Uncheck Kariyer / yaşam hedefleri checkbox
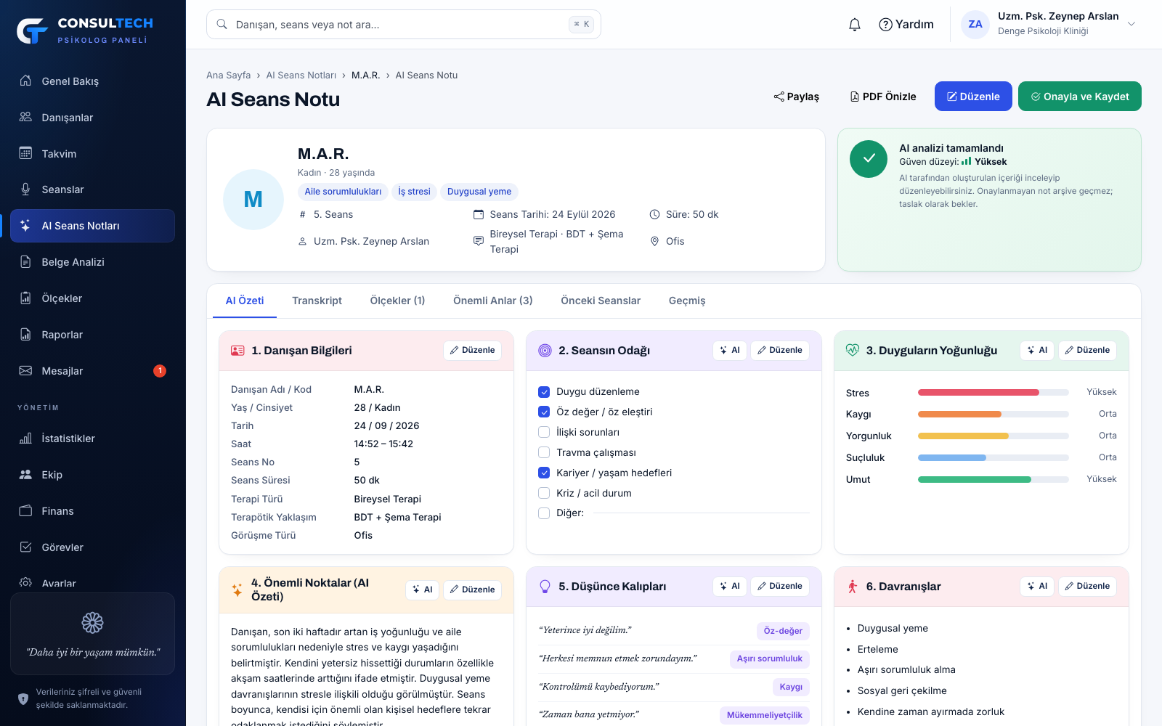Image resolution: width=1162 pixels, height=726 pixels. pos(544,473)
